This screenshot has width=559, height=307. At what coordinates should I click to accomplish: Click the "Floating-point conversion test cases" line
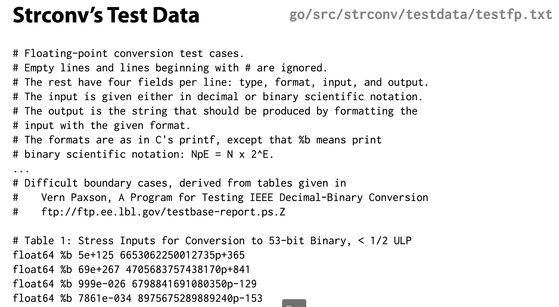(129, 54)
